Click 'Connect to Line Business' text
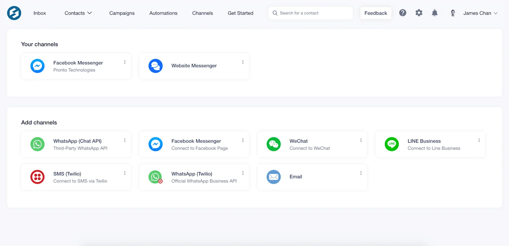Image resolution: width=509 pixels, height=246 pixels. click(434, 148)
